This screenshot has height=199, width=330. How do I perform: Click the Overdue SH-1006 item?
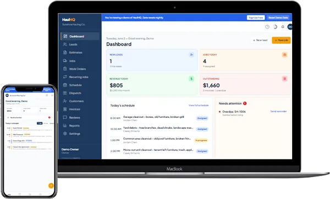click(234, 111)
